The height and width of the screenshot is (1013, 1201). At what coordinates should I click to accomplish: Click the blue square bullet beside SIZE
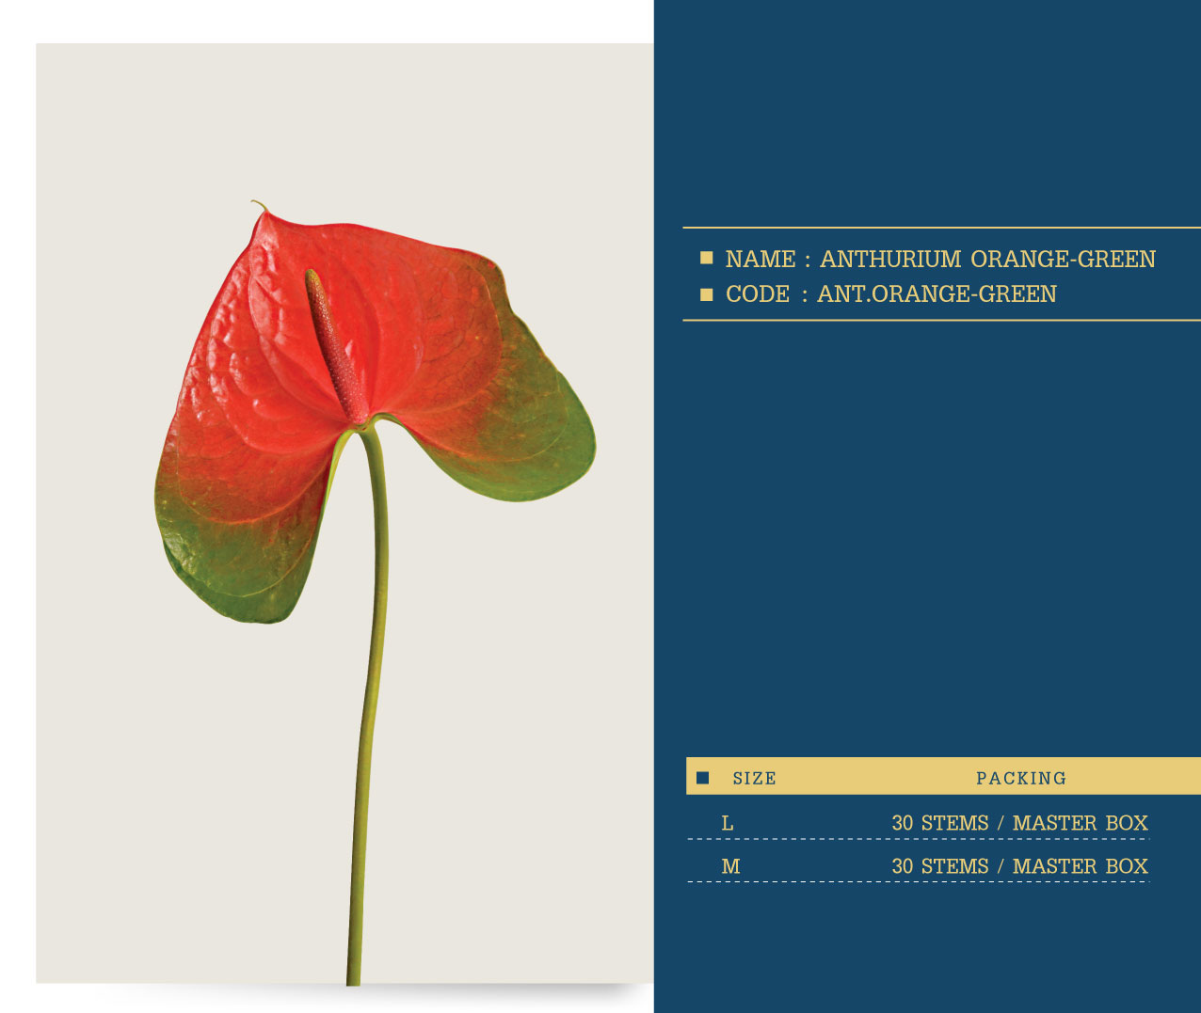[x=702, y=778]
